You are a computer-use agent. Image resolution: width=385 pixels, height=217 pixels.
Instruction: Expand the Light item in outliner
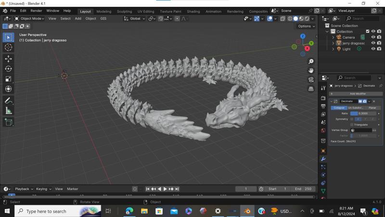[x=333, y=49]
